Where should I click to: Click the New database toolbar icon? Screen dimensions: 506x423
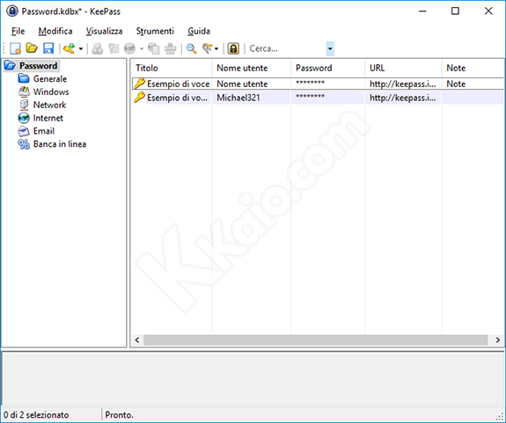pyautogui.click(x=15, y=48)
